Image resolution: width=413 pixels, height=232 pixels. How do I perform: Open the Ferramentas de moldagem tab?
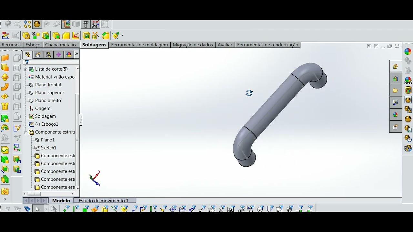(139, 45)
